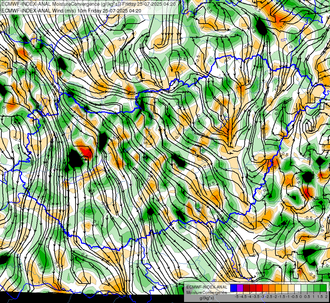Click ECMWF-INDEX-ANAL text in the legend box
Image resolution: width=330 pixels, height=303 pixels.
pyautogui.click(x=207, y=287)
